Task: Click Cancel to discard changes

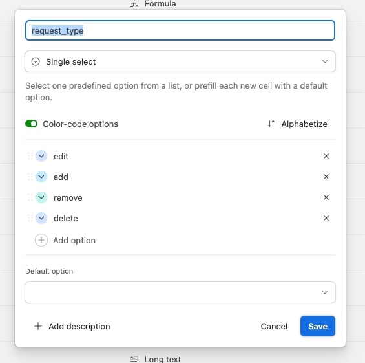Action: [x=274, y=326]
